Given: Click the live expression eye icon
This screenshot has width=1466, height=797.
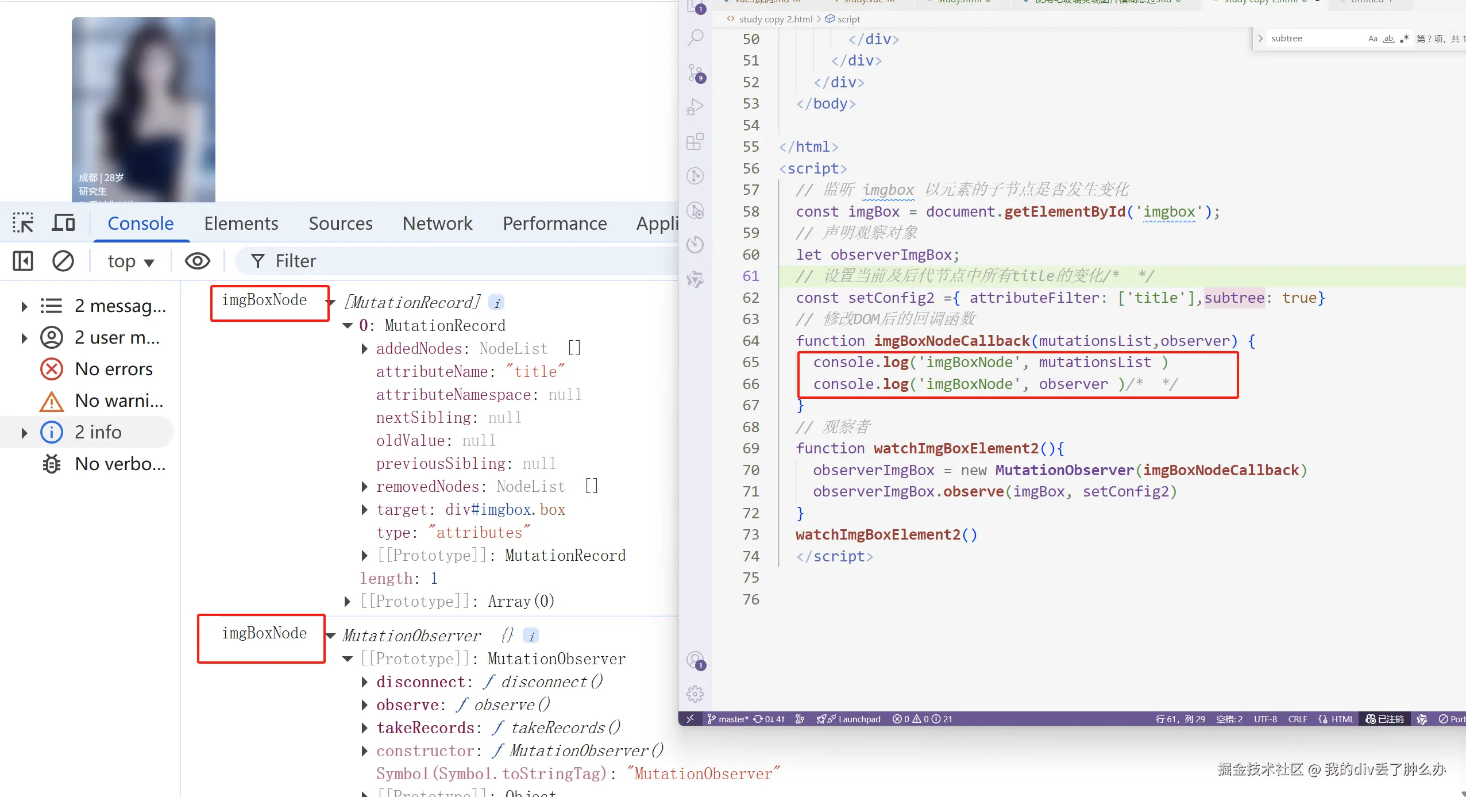Looking at the screenshot, I should (197, 261).
